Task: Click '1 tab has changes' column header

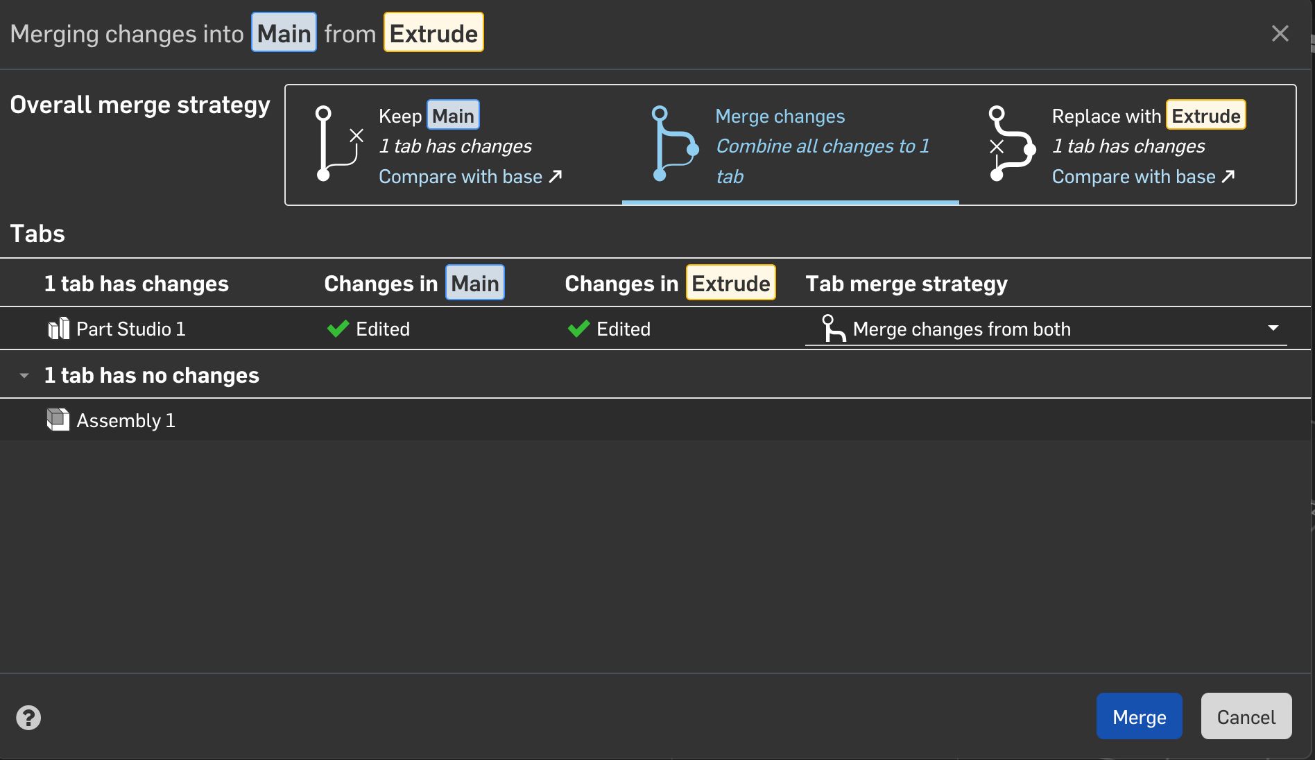Action: click(x=137, y=284)
